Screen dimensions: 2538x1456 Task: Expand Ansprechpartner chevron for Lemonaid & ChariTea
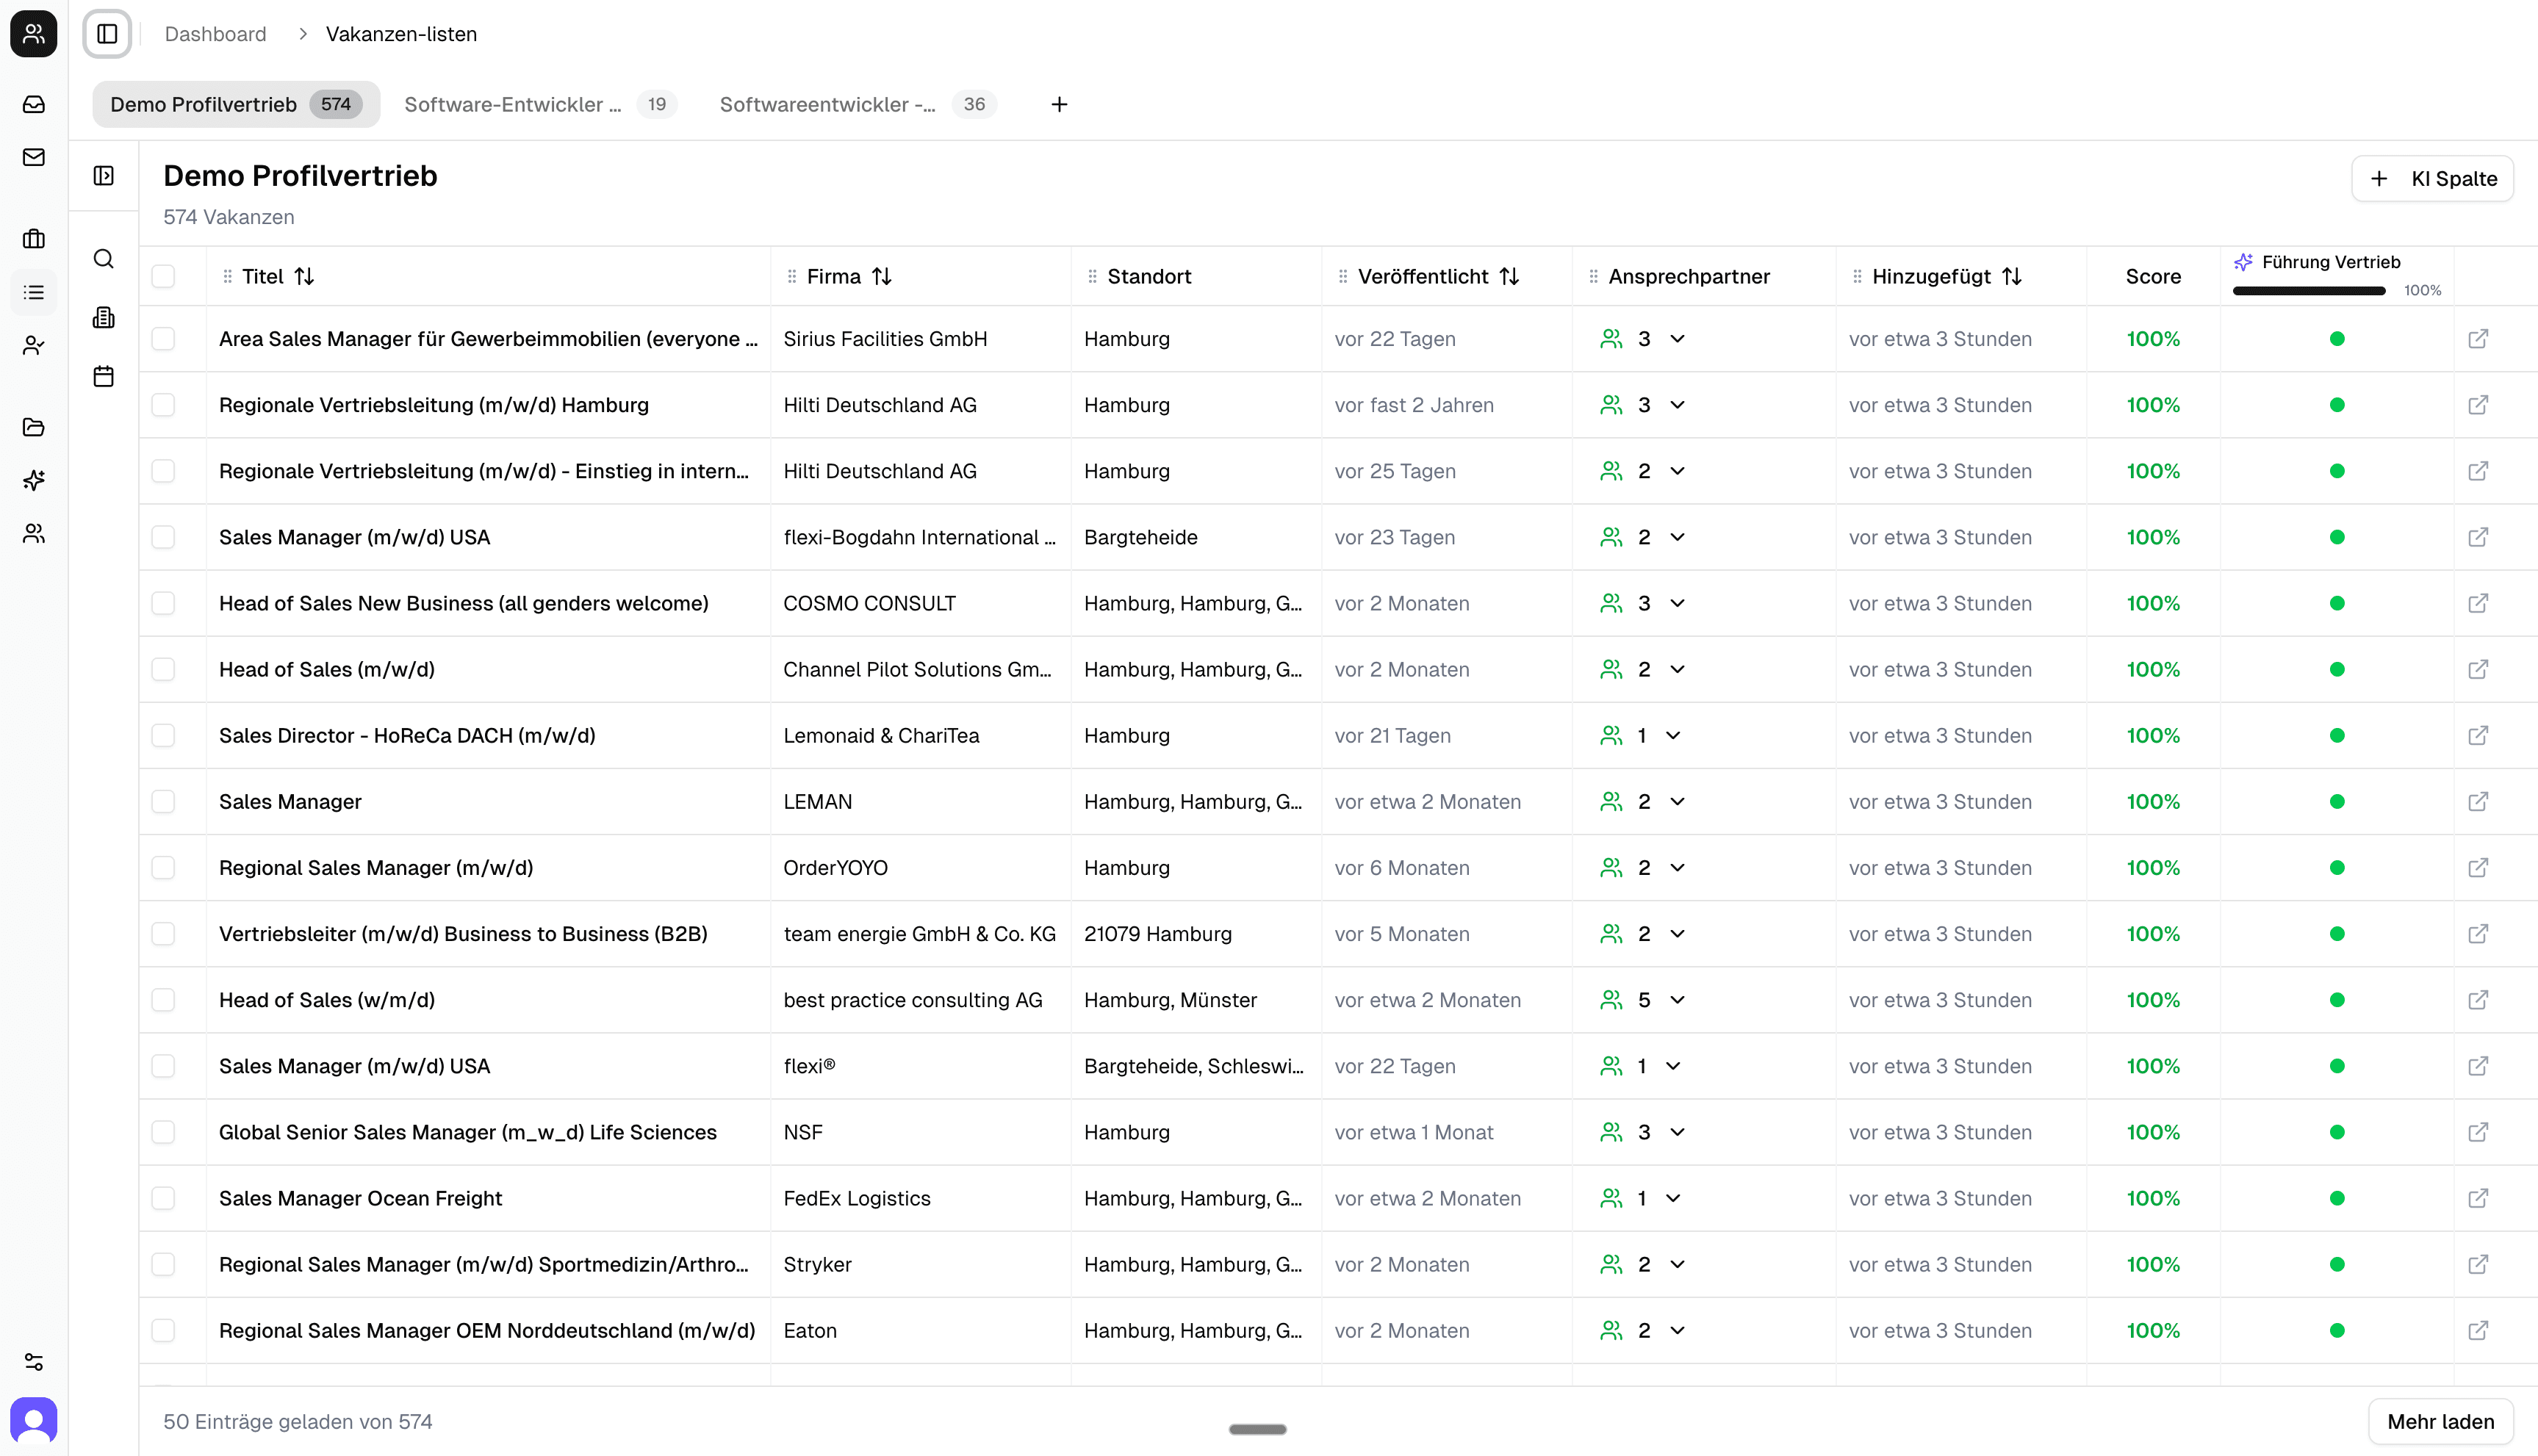1673,735
